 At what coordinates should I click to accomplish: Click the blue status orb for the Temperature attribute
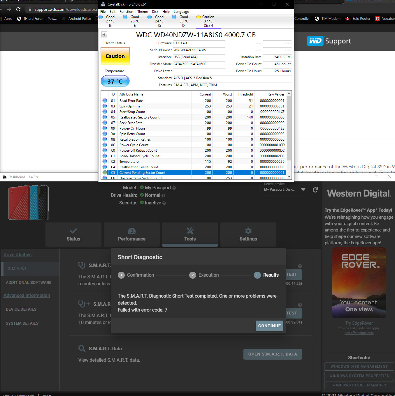pos(105,161)
